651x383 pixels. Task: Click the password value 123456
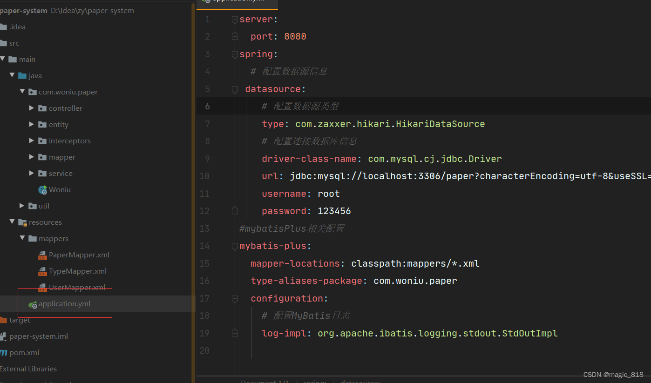click(x=334, y=211)
